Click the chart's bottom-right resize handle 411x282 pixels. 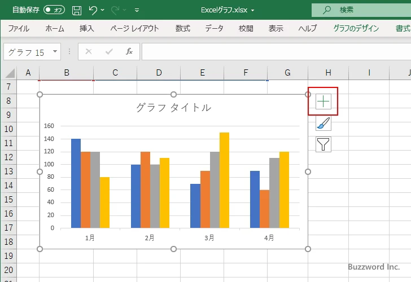tap(308, 249)
